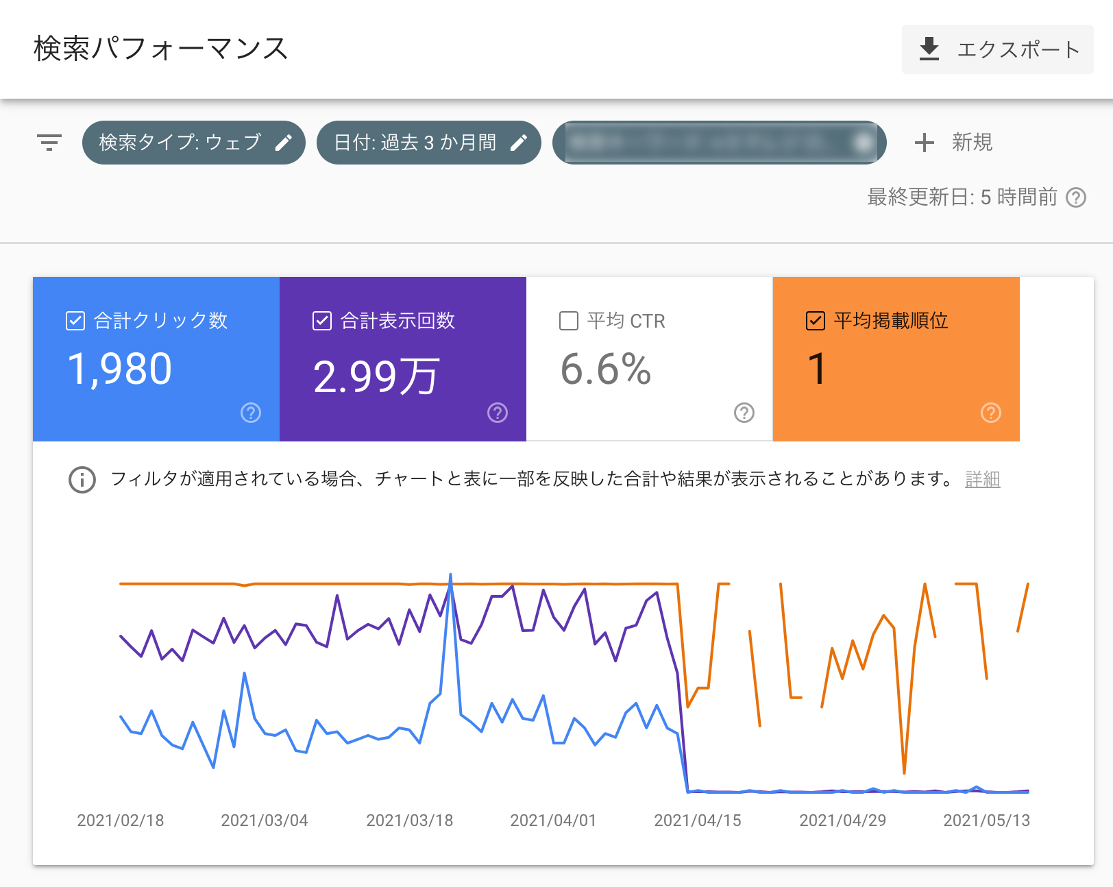The height and width of the screenshot is (887, 1113).
Task: Click pencil icon on 検索タイプ chip
Action: pos(283,143)
